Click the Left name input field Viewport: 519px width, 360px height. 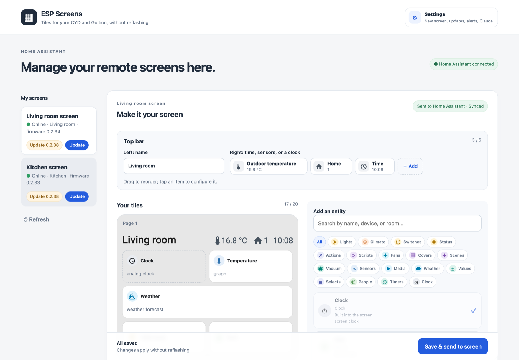(174, 166)
